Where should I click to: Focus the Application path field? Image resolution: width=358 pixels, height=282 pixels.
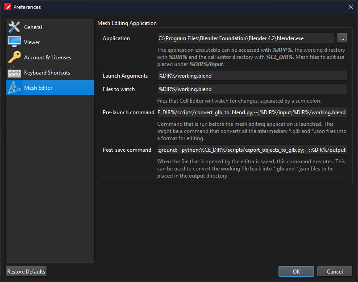click(x=246, y=38)
